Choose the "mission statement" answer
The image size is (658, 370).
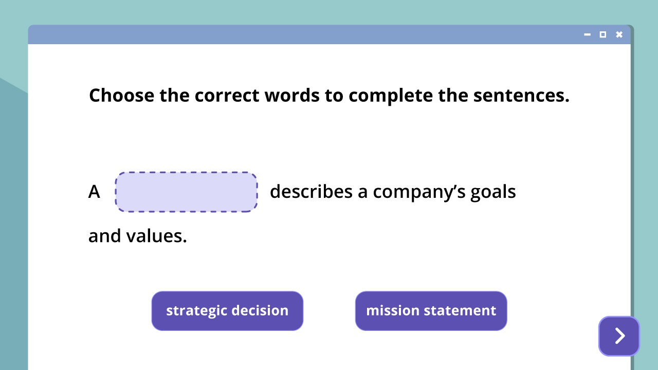point(431,311)
